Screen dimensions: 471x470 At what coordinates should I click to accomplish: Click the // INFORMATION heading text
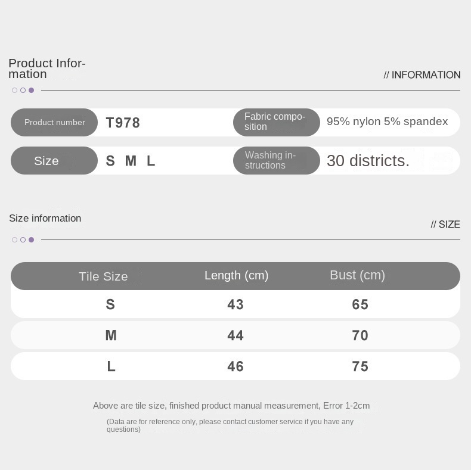(x=422, y=74)
